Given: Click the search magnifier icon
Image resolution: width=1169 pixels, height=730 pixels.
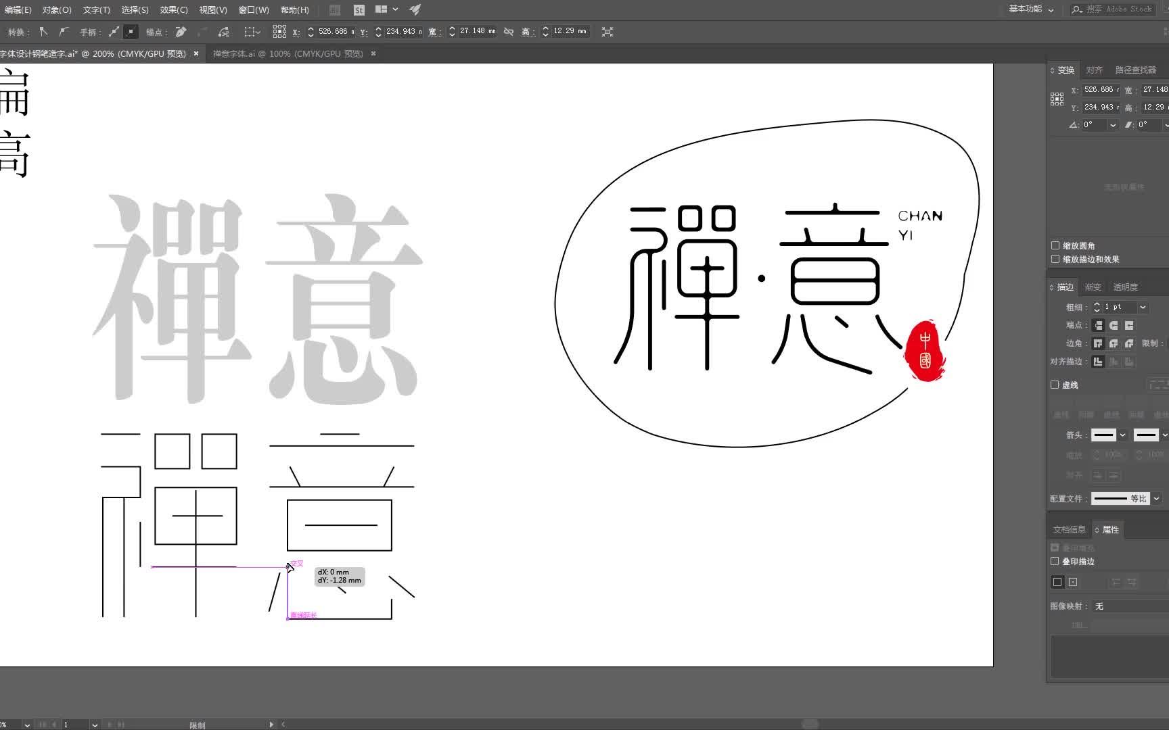Looking at the screenshot, I should point(1077,9).
